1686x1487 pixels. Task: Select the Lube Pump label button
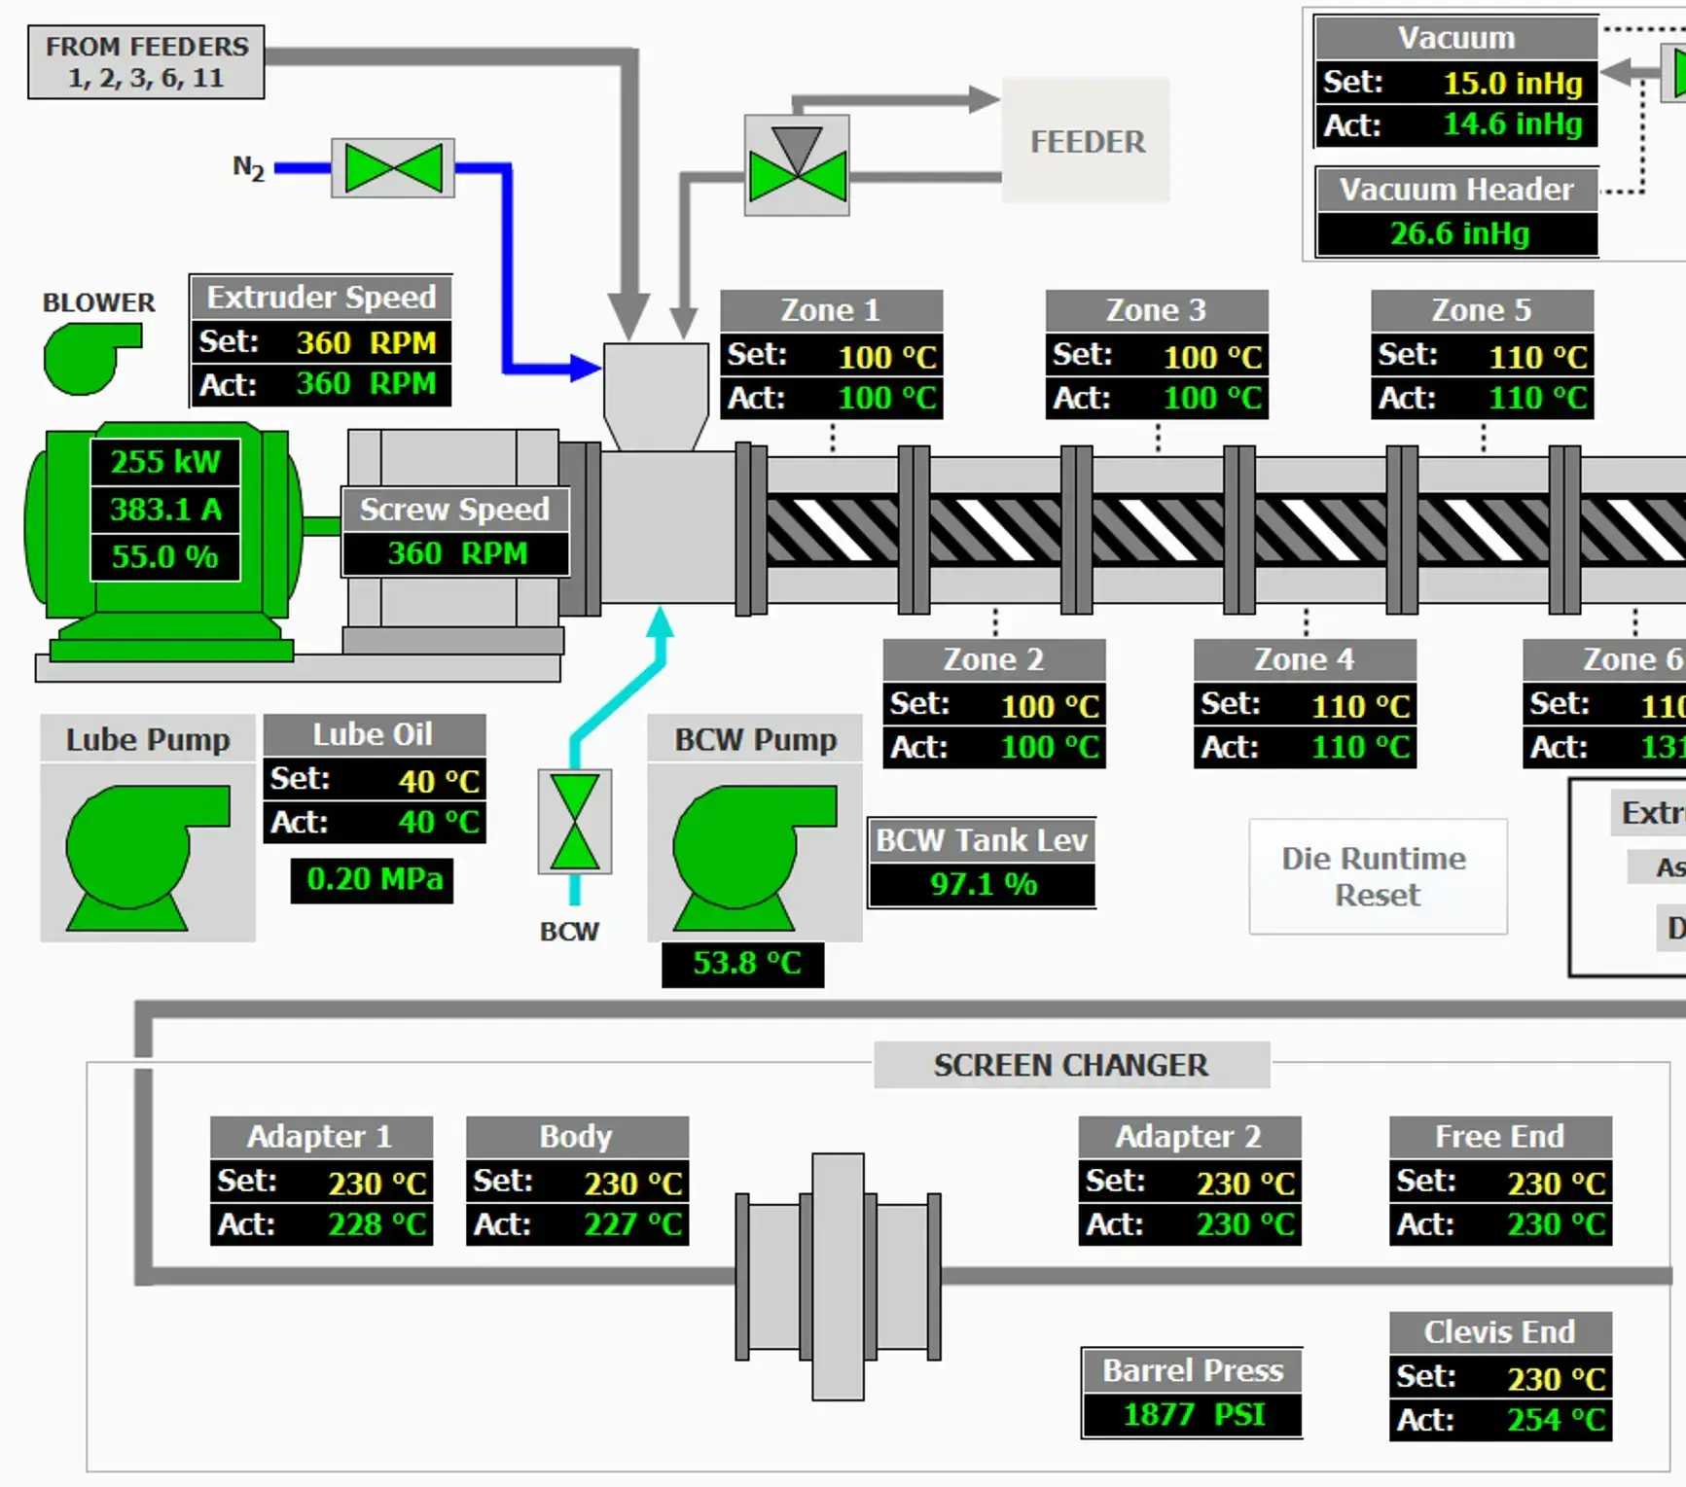pos(148,739)
